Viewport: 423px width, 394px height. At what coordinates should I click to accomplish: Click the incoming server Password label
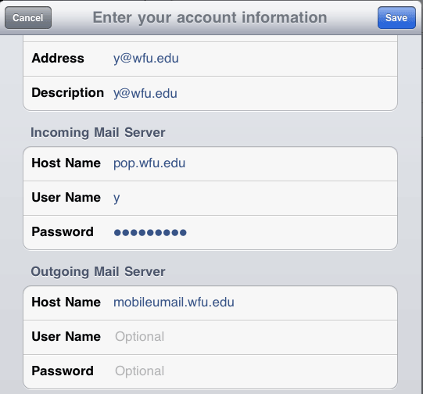click(x=63, y=231)
